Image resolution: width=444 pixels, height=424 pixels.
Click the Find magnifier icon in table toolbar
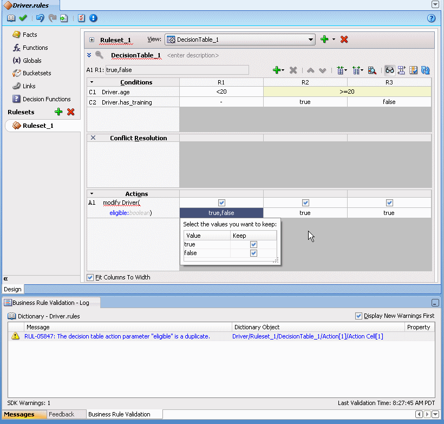pos(372,70)
